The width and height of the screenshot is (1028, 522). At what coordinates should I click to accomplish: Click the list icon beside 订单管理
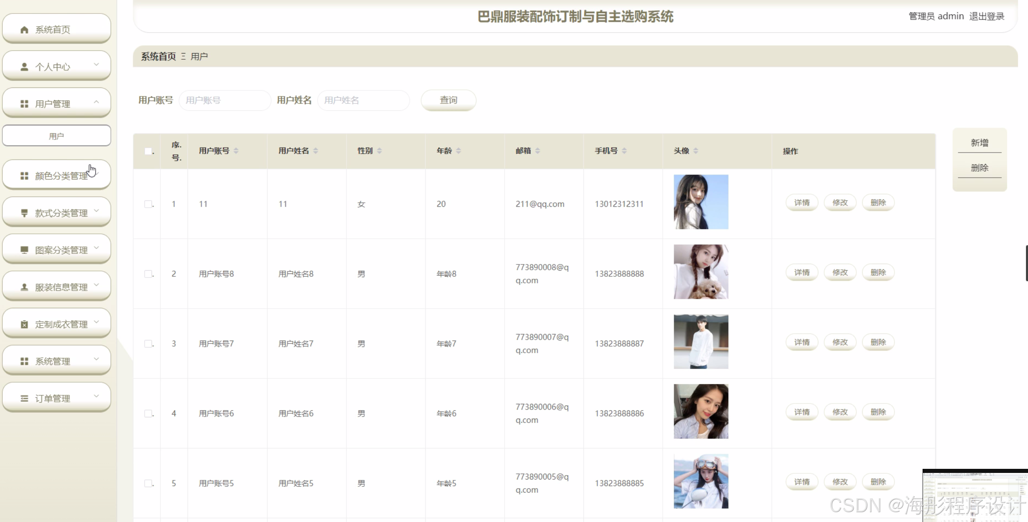[x=24, y=399]
